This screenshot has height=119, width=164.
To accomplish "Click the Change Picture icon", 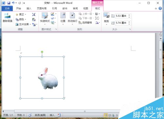I will 34,20.
